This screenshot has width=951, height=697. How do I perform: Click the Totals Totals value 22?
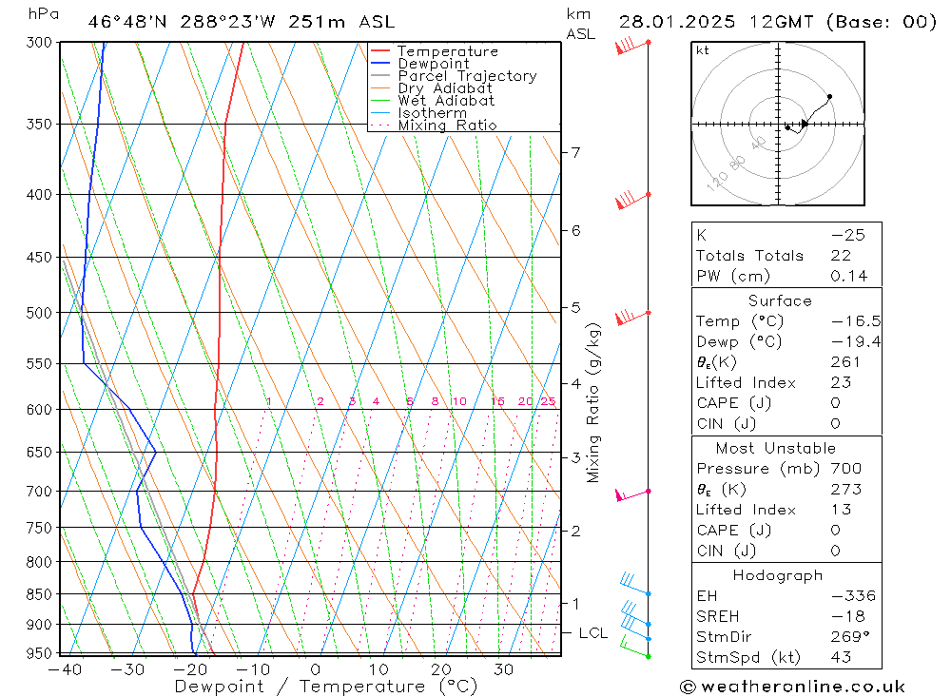coord(842,256)
